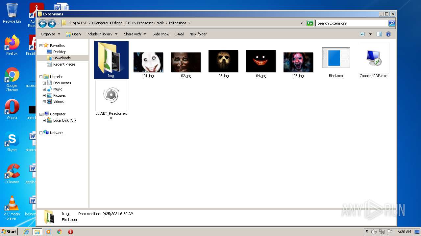The image size is (421, 236).
Task: Open the Firefox desktop shortcut
Action: (x=12, y=45)
